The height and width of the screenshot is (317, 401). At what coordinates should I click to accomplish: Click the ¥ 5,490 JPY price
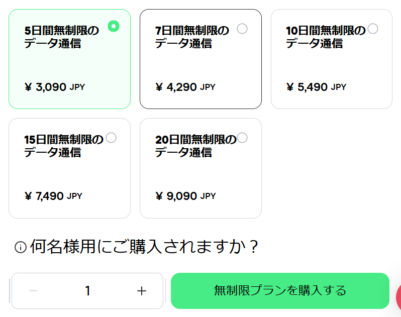(x=316, y=87)
